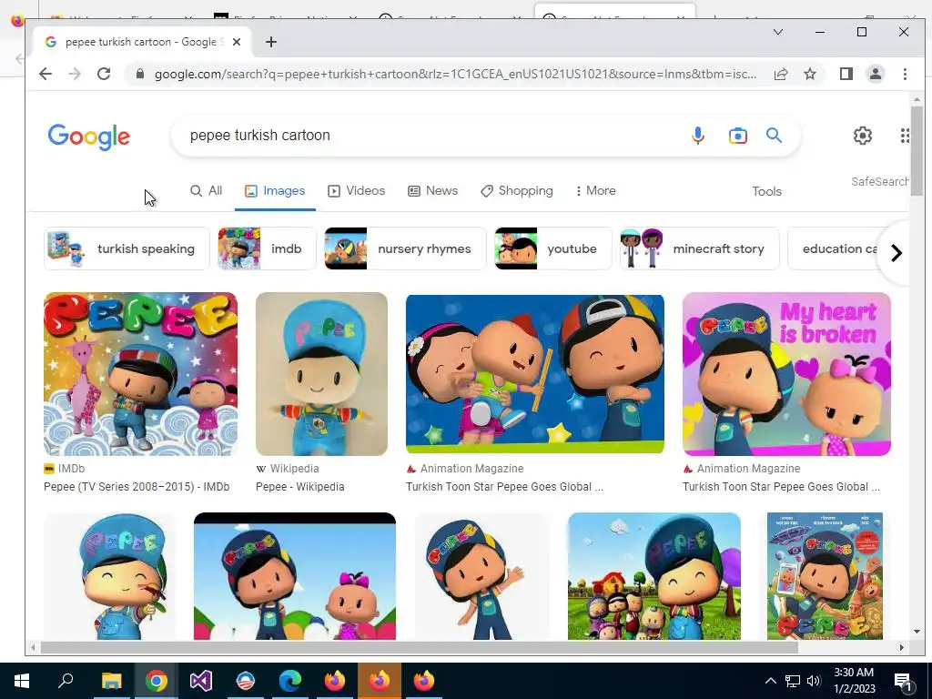The width and height of the screenshot is (932, 699).
Task: Filter by youtube chip
Action: (x=553, y=248)
